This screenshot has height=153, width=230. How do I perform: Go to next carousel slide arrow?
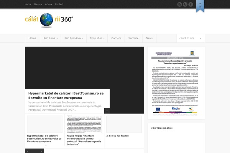tap(41, 151)
